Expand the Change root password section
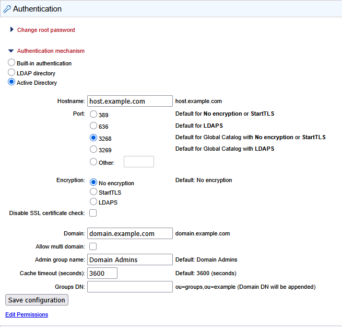Image resolution: width=342 pixels, height=327 pixels. point(12,29)
